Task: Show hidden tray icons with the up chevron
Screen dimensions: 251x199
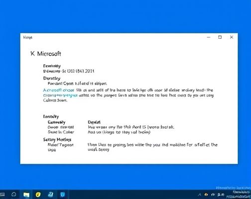Action: pyautogui.click(x=200, y=195)
